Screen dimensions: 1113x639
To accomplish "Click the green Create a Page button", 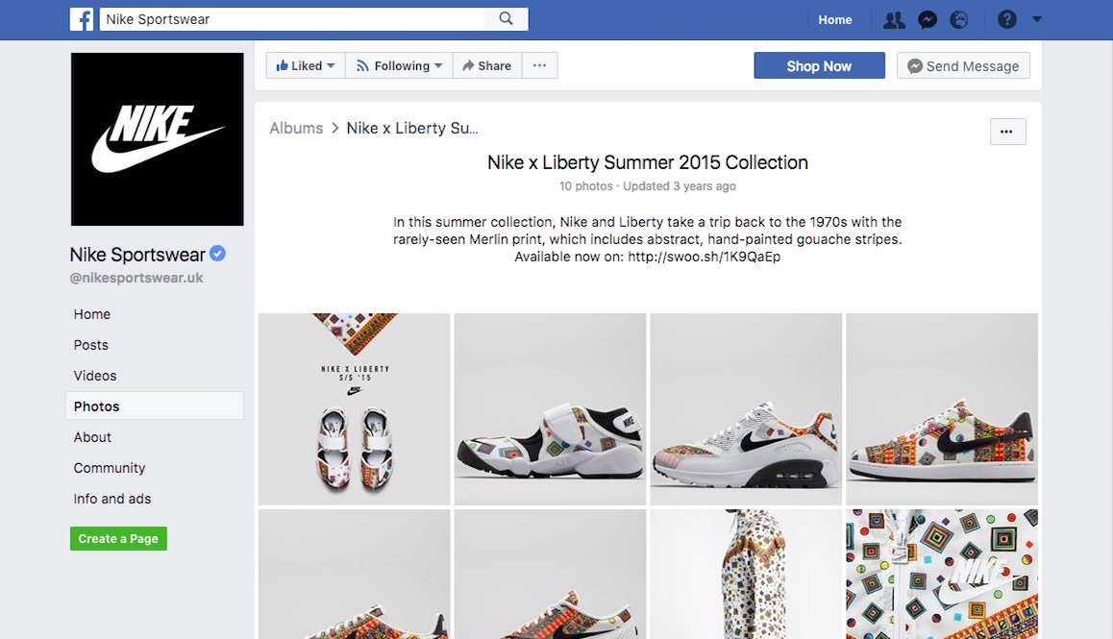I will [x=118, y=539].
